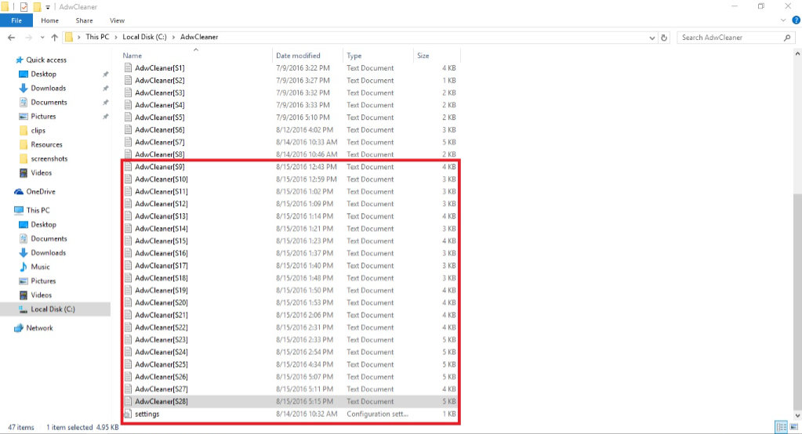This screenshot has height=434, width=802.
Task: Click This PC in the address breadcrumb
Action: point(97,37)
